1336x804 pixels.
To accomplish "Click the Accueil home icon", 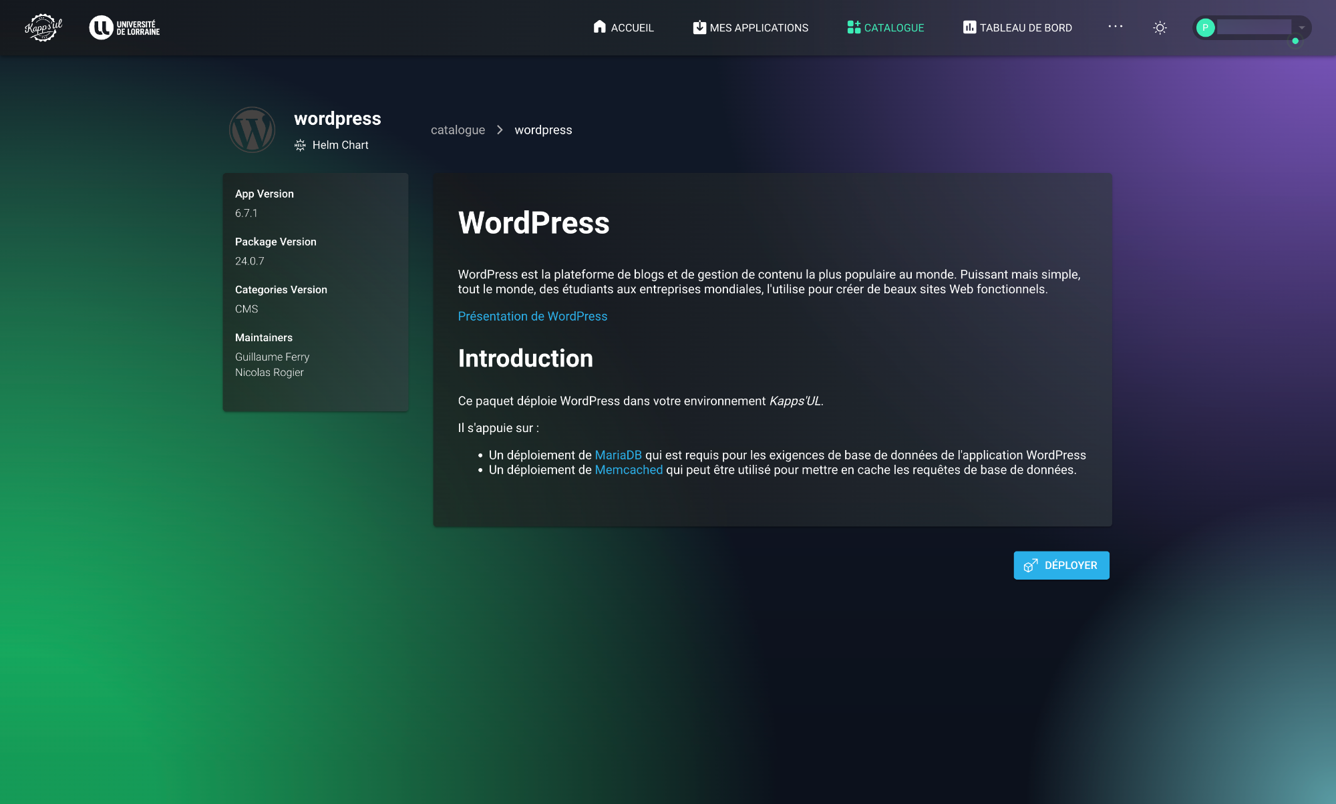I will [x=599, y=27].
